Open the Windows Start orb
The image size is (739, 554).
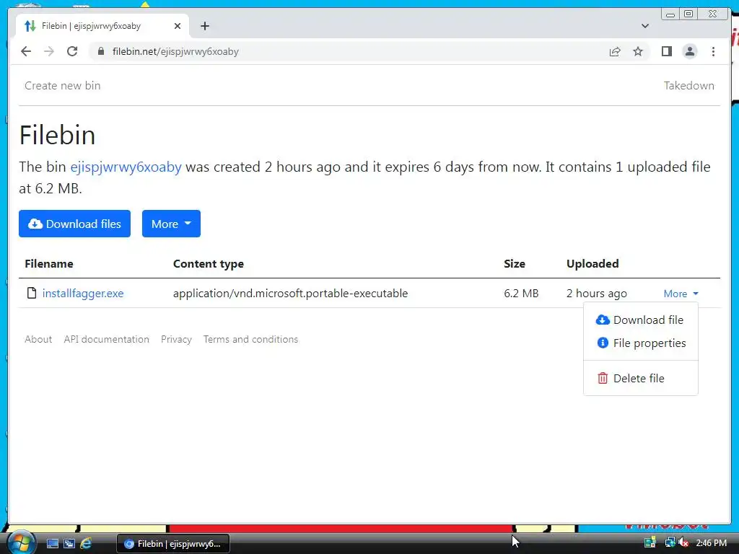pos(21,542)
